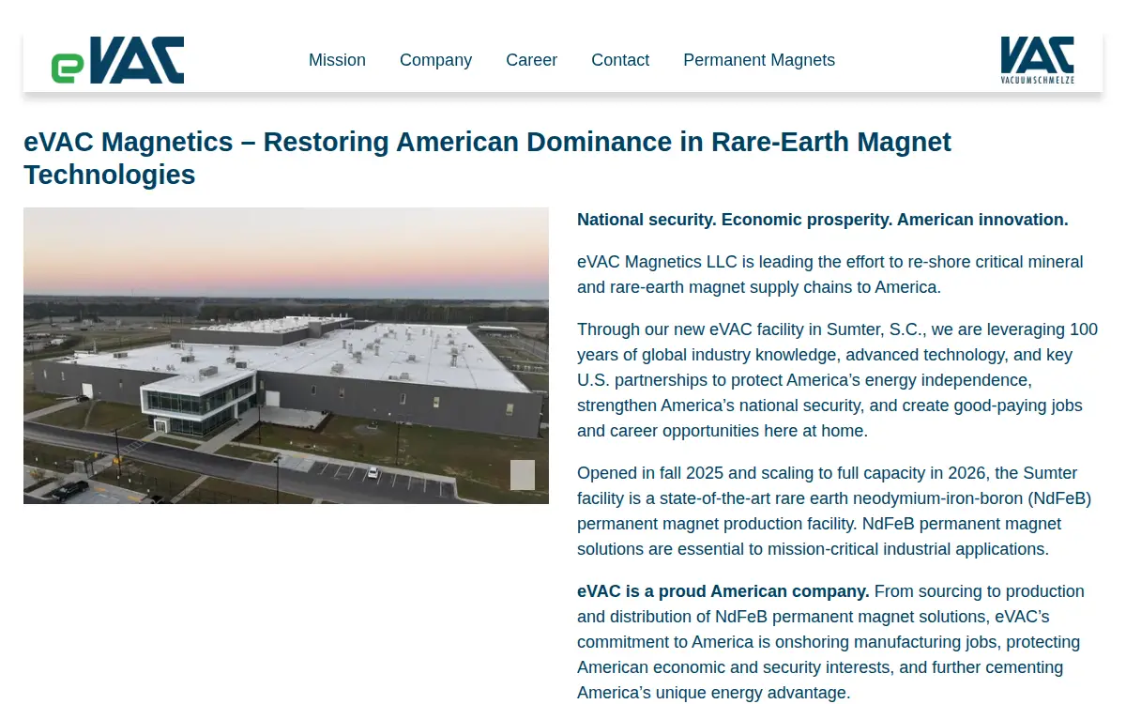
Task: Click the eVAC logo in the header
Action: (117, 60)
